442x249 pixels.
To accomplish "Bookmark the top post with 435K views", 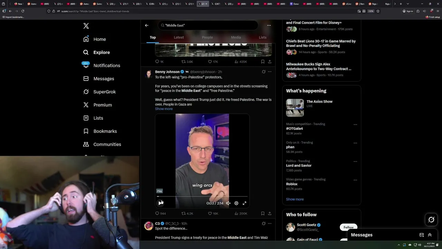I will pyautogui.click(x=263, y=62).
